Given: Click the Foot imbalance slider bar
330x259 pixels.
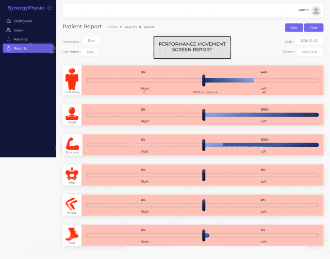Looking at the screenshot, I should coord(202,235).
